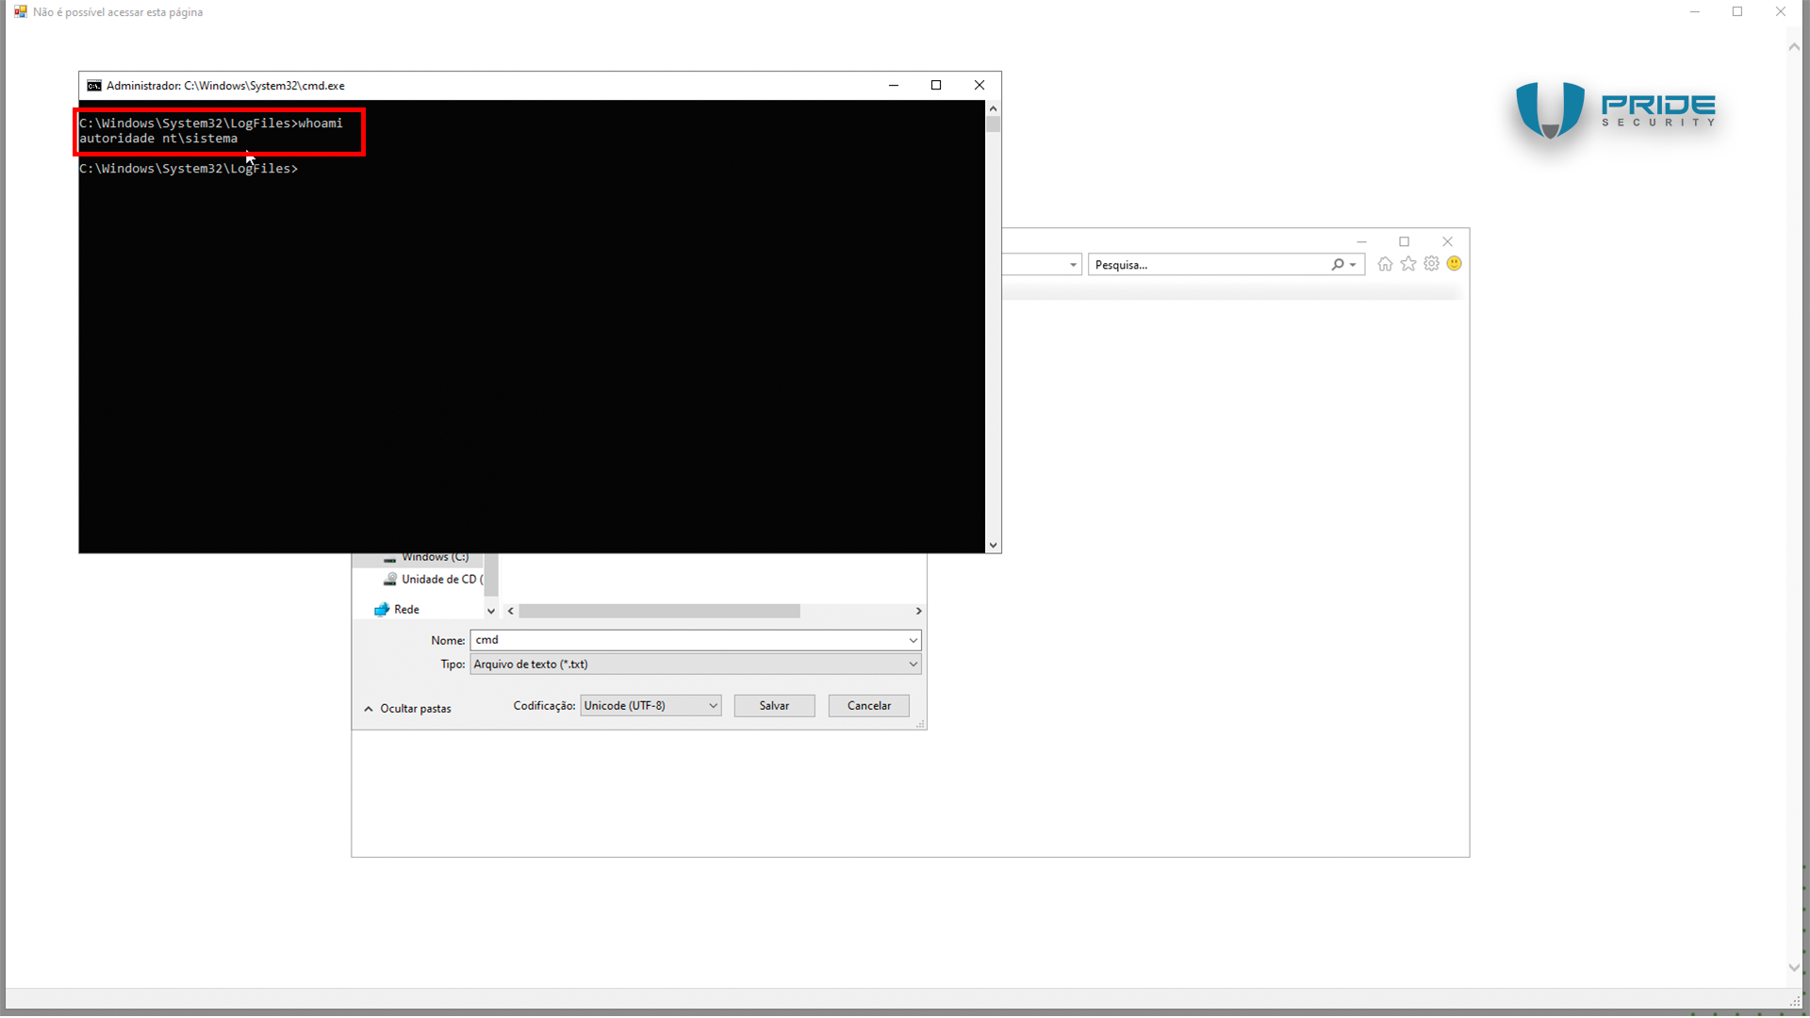1810x1018 pixels.
Task: Click inside the Pesquisa search field
Action: point(1207,266)
